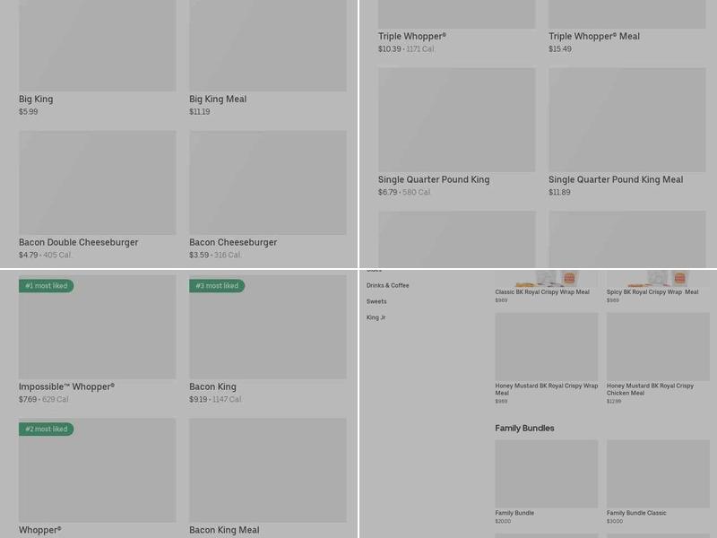
Task: Click the 316 Cal. calorie label
Action: click(x=228, y=255)
